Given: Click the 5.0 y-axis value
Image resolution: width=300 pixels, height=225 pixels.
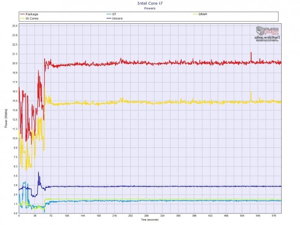Looking at the screenshot, I should (x=16, y=176).
